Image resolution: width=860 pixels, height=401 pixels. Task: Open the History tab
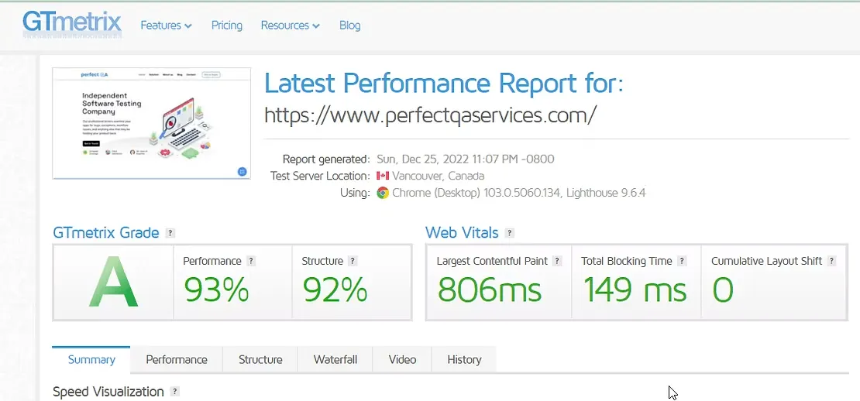pyautogui.click(x=464, y=360)
